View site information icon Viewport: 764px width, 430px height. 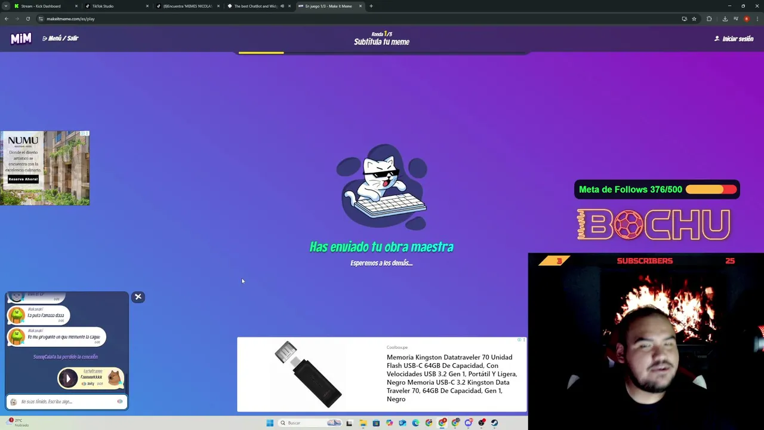click(x=41, y=19)
